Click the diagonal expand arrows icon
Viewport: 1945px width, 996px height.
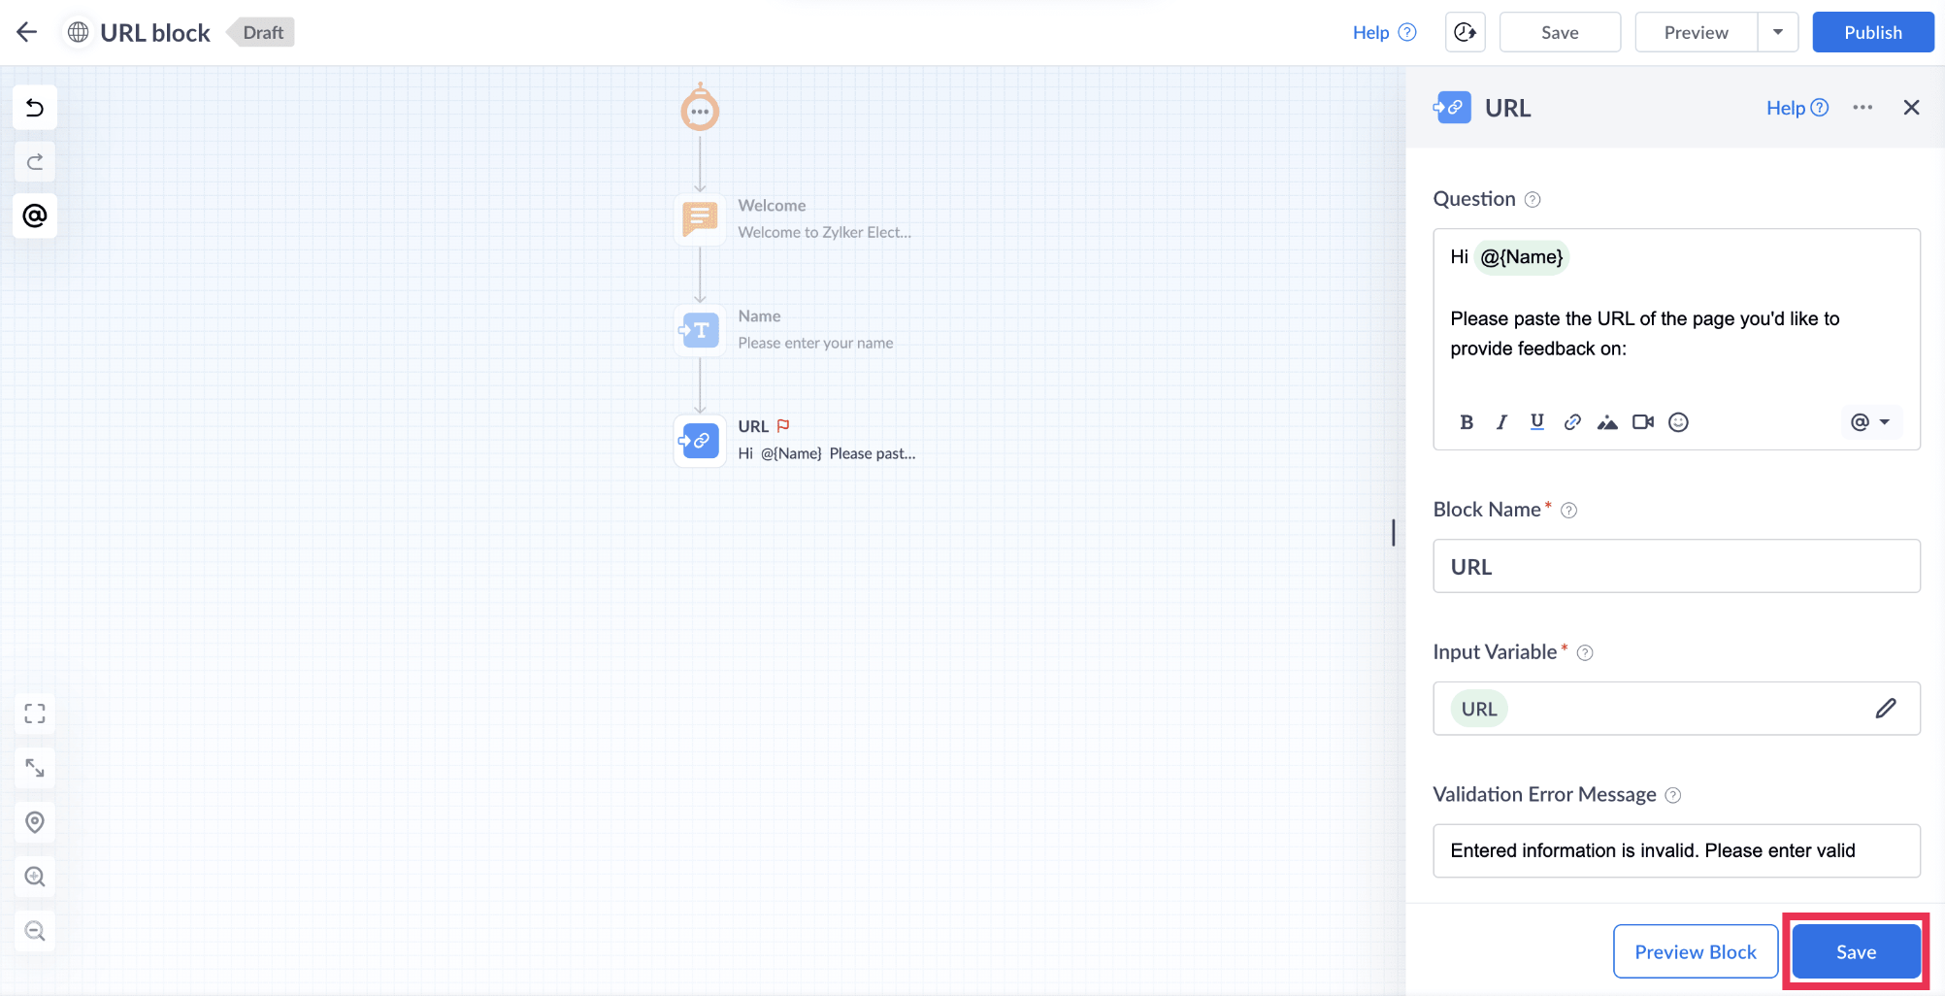[x=35, y=768]
